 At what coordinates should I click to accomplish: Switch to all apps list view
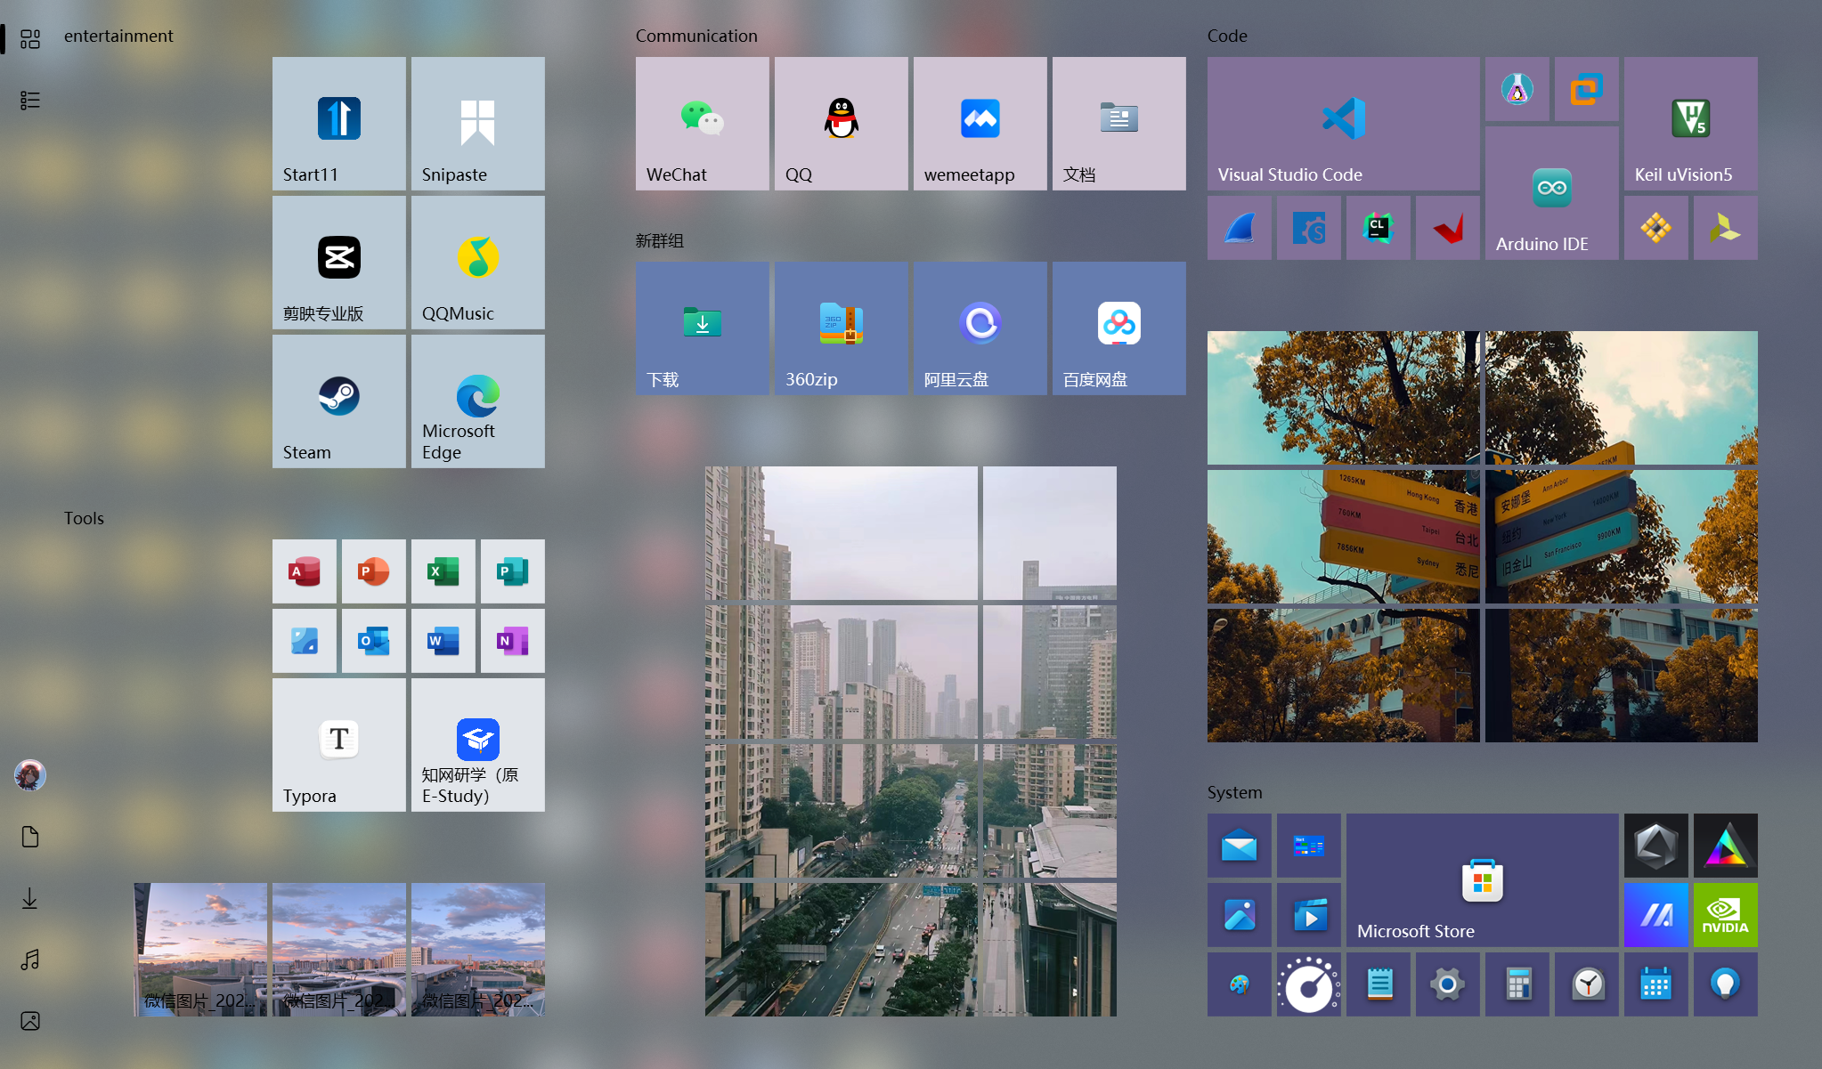(30, 101)
